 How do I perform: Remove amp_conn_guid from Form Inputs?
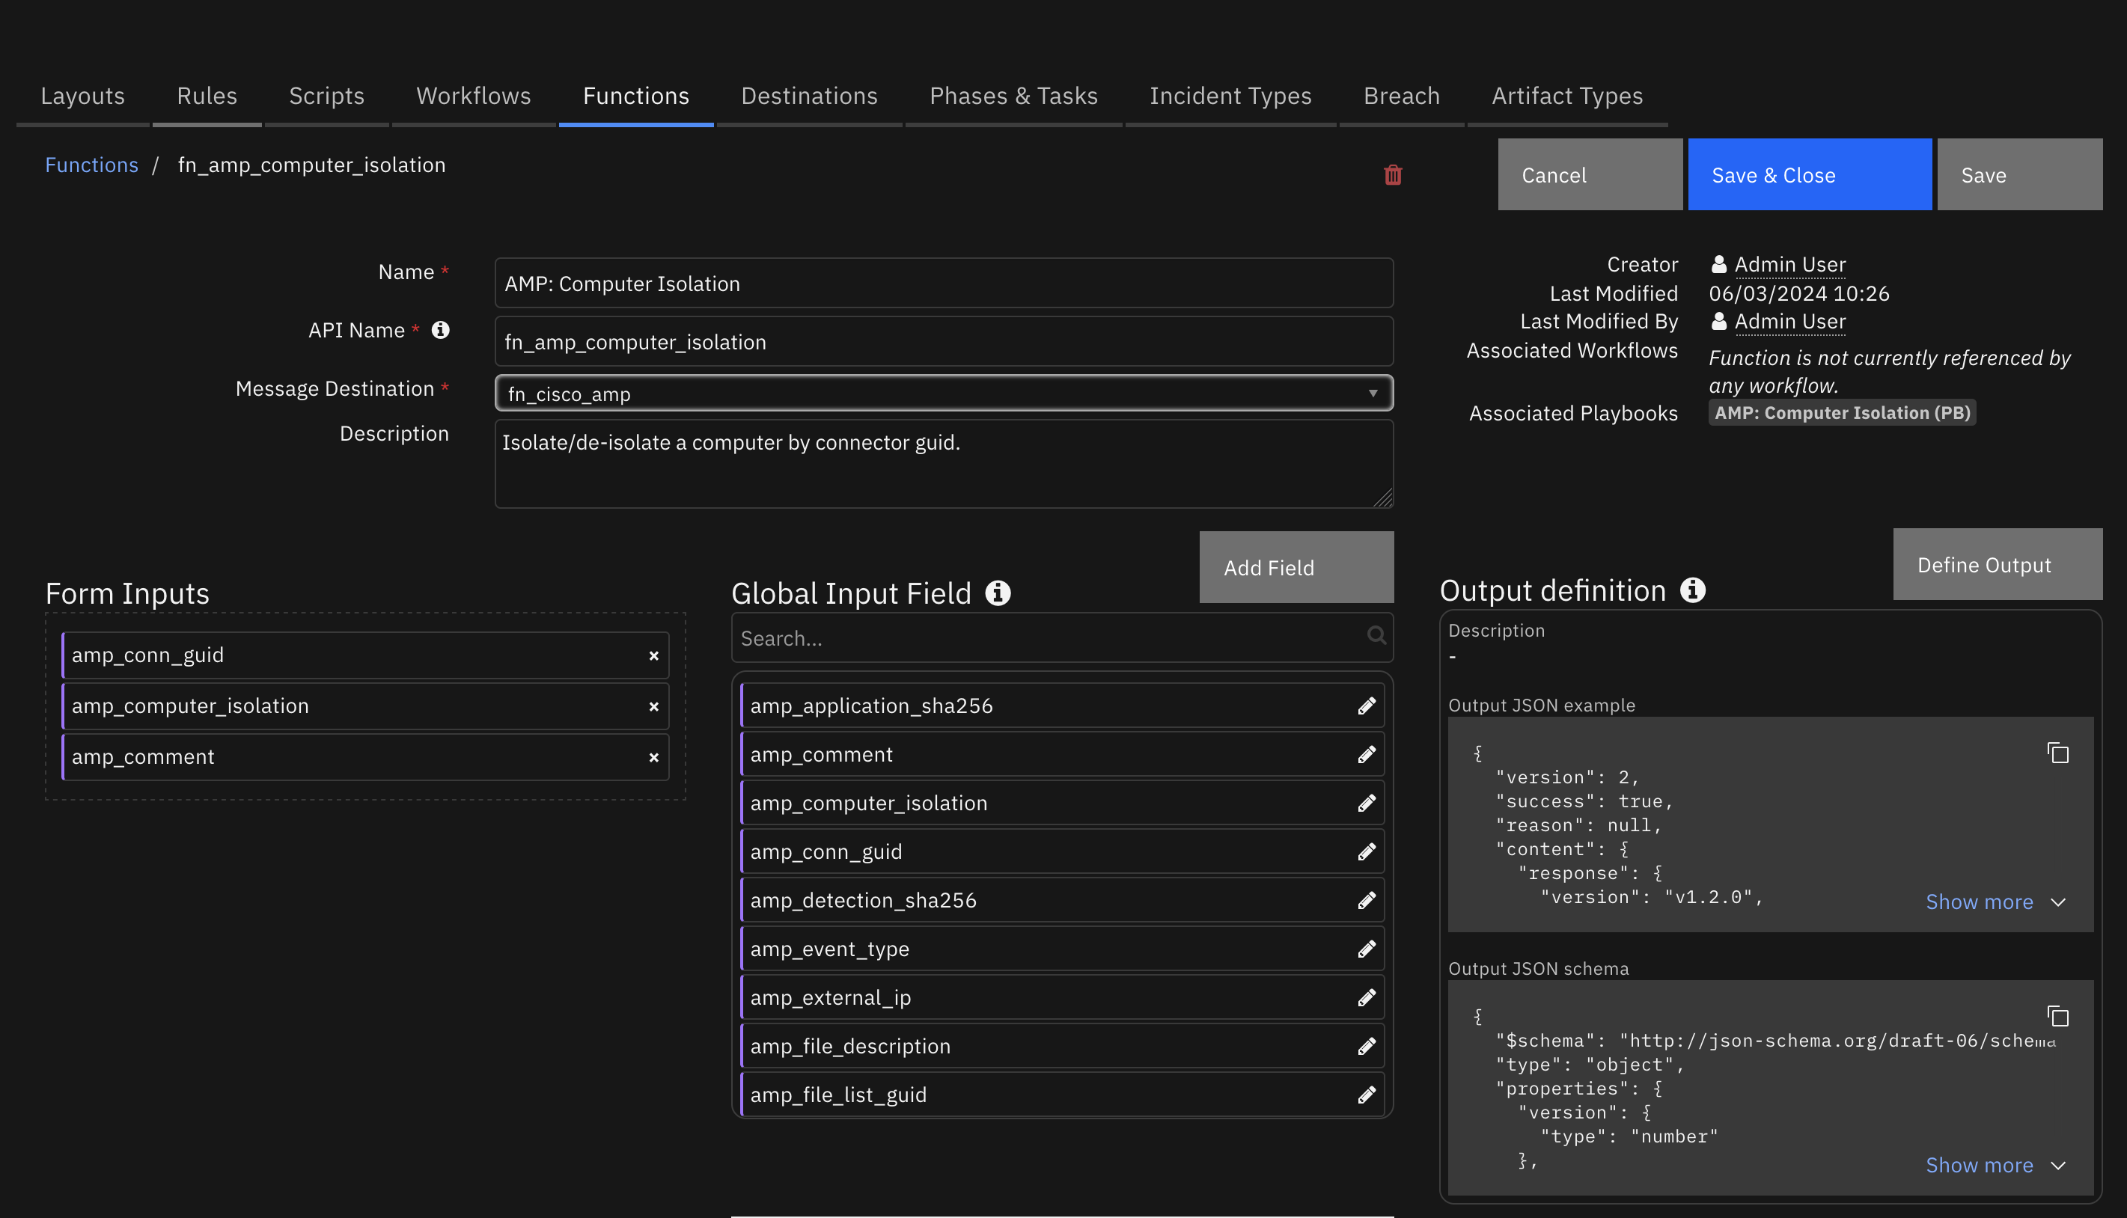[x=654, y=655]
